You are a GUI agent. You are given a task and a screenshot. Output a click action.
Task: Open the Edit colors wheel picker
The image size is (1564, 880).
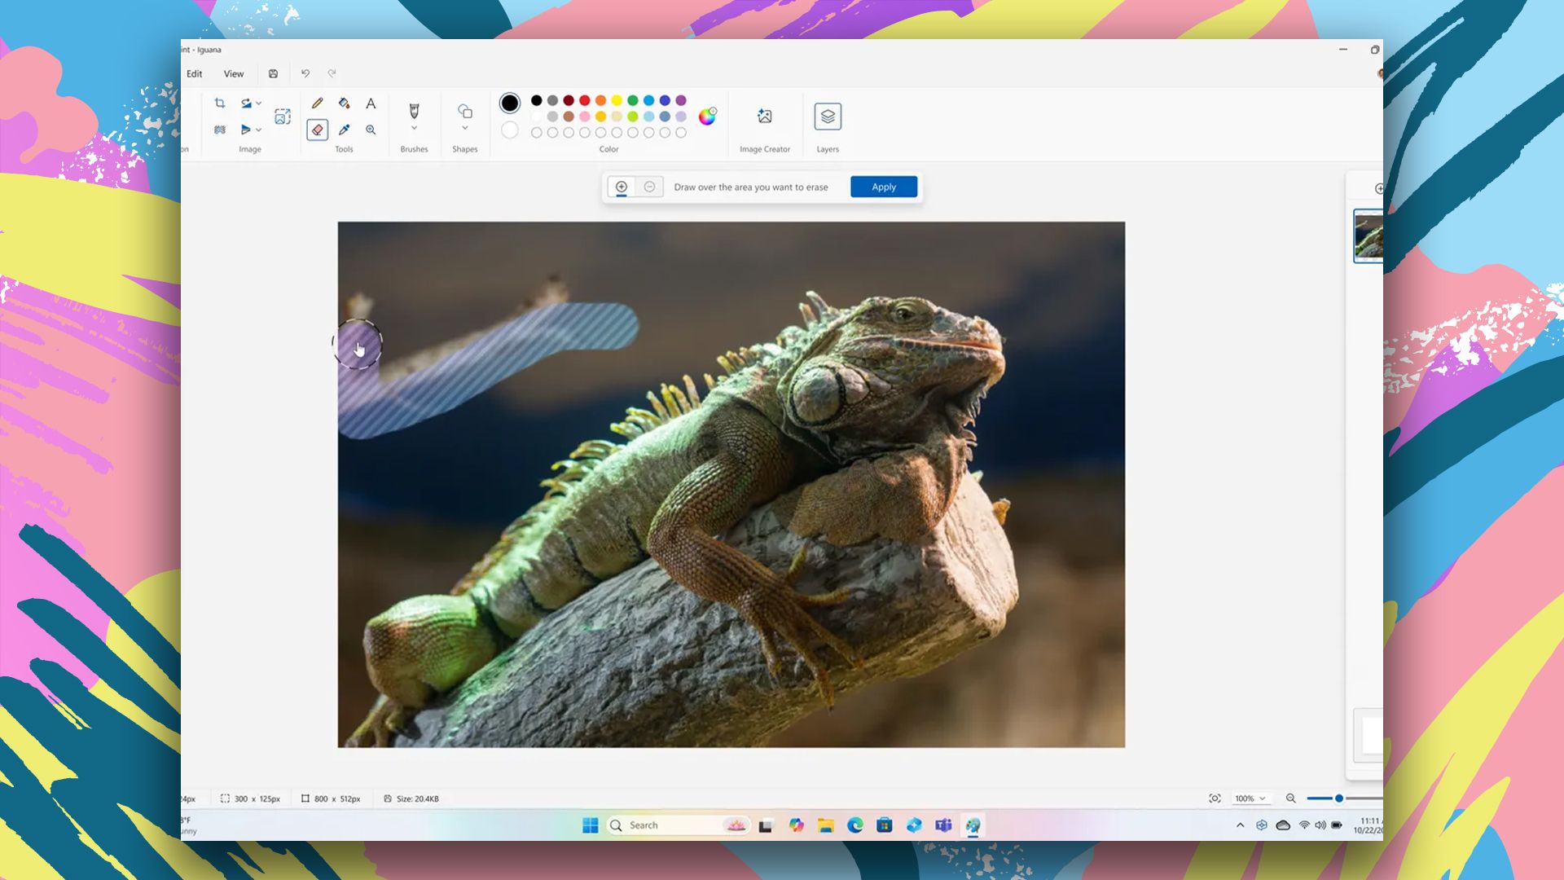point(707,117)
